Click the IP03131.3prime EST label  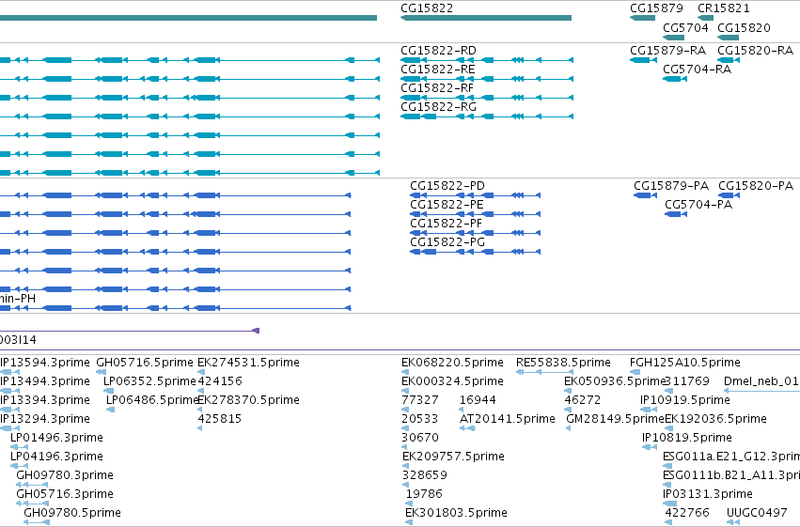708,494
